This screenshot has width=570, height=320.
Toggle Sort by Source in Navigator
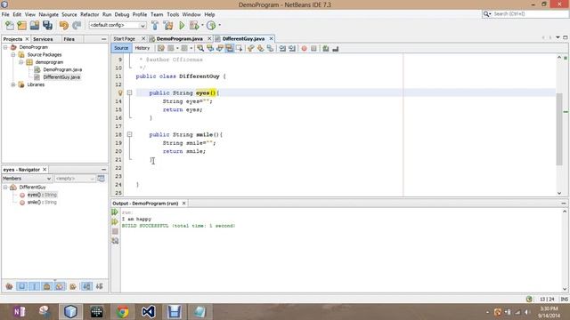pos(100,286)
